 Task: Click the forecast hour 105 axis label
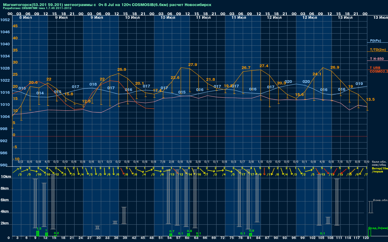point(321,238)
